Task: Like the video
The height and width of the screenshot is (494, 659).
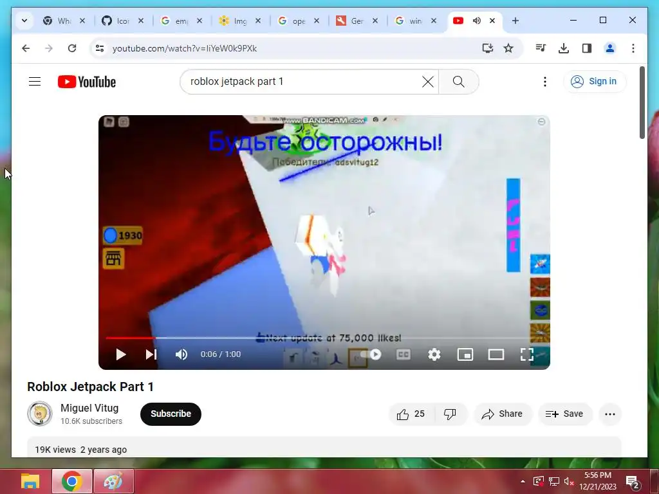Action: tap(411, 414)
